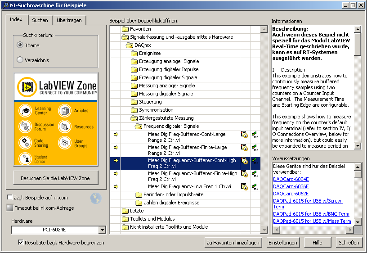Click VI info icon for Freq-Buffered-Cont-Large Range row
The image size is (367, 253).
tap(244, 135)
